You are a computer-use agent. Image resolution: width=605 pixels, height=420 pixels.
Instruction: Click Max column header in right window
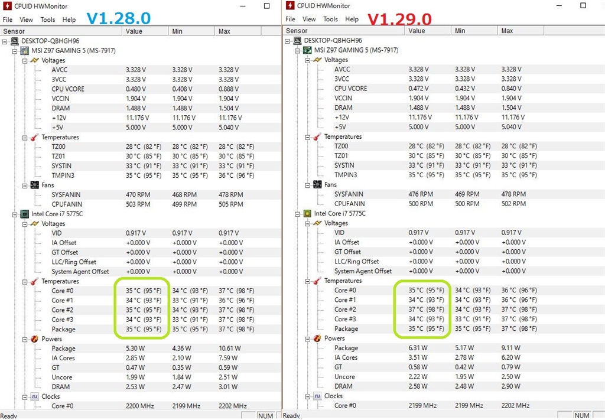(x=521, y=31)
